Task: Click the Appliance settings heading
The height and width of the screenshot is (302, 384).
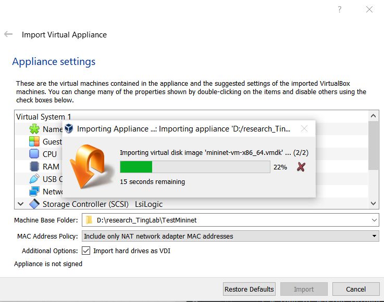Action: click(x=54, y=61)
